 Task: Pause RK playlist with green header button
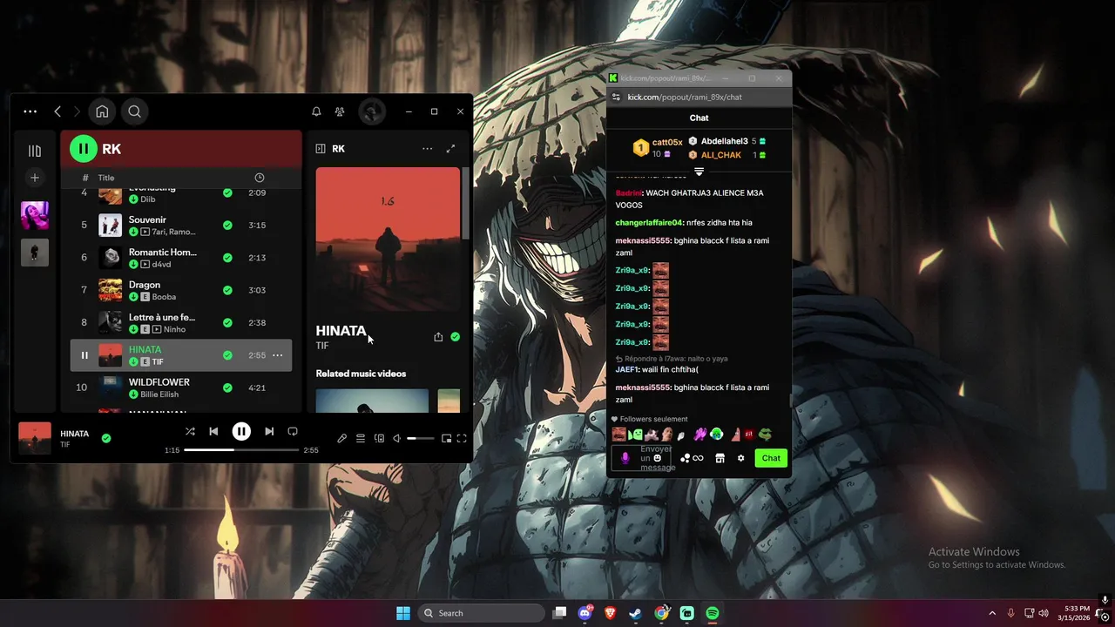84,149
